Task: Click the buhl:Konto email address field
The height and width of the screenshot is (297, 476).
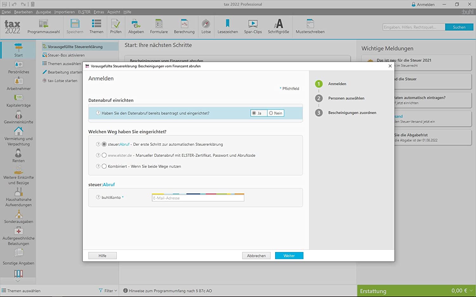Action: coord(198,198)
